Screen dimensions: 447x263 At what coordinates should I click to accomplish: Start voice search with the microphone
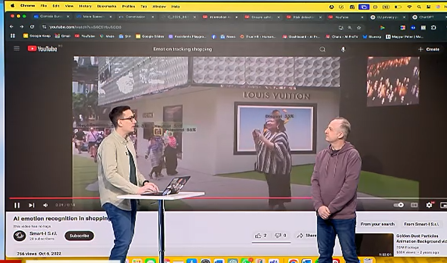343,49
